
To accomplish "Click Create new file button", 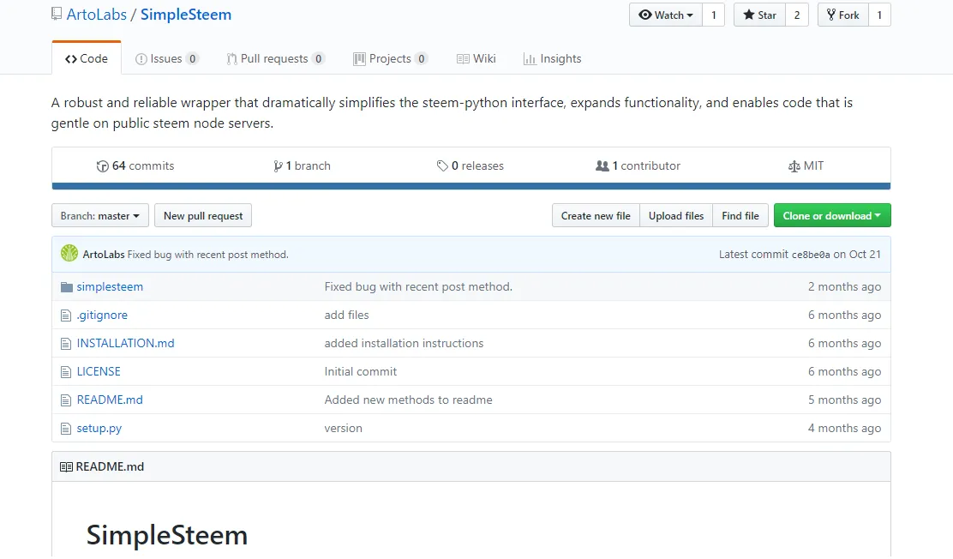I will point(596,215).
